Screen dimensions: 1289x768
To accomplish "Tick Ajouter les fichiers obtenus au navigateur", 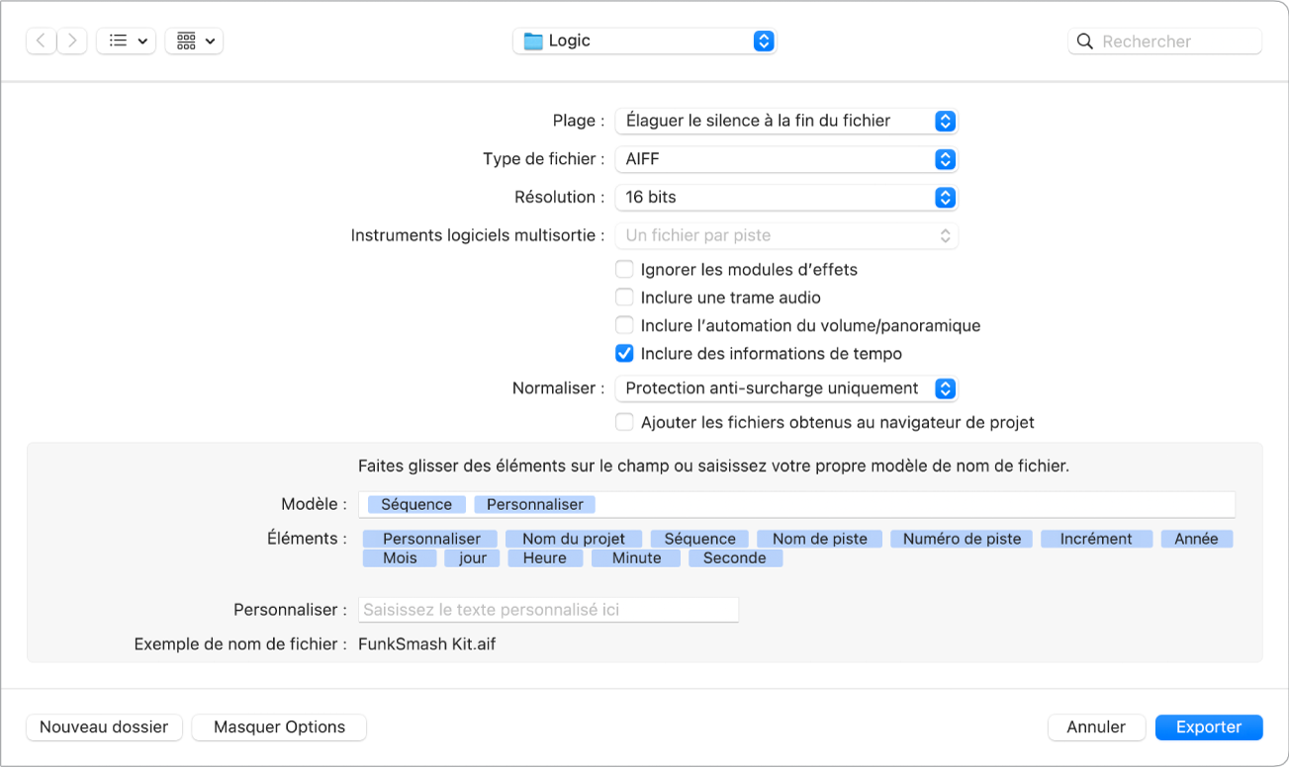I will click(x=624, y=423).
